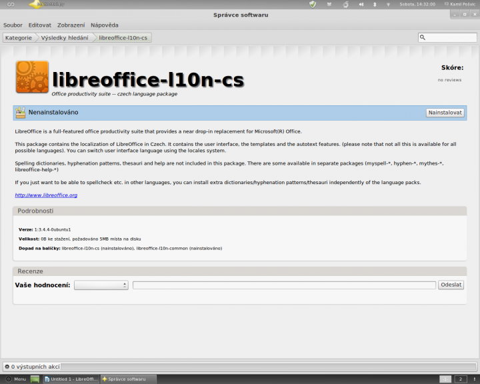The width and height of the screenshot is (480, 384).
Task: Switch to workspace 1
Action: point(445,379)
